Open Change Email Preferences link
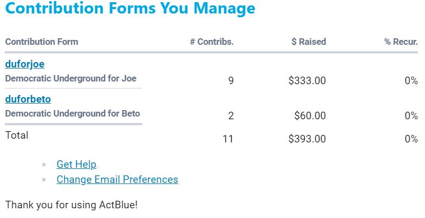425x218 pixels. [117, 180]
